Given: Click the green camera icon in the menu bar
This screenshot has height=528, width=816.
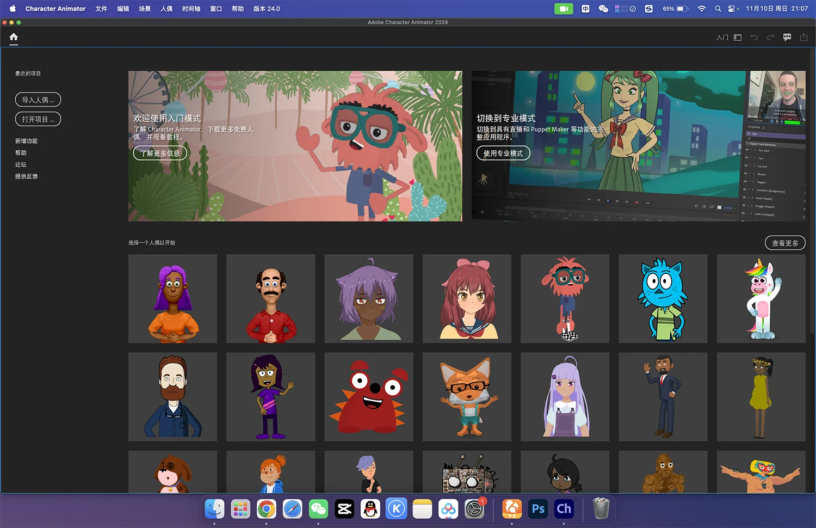Looking at the screenshot, I should coord(564,9).
